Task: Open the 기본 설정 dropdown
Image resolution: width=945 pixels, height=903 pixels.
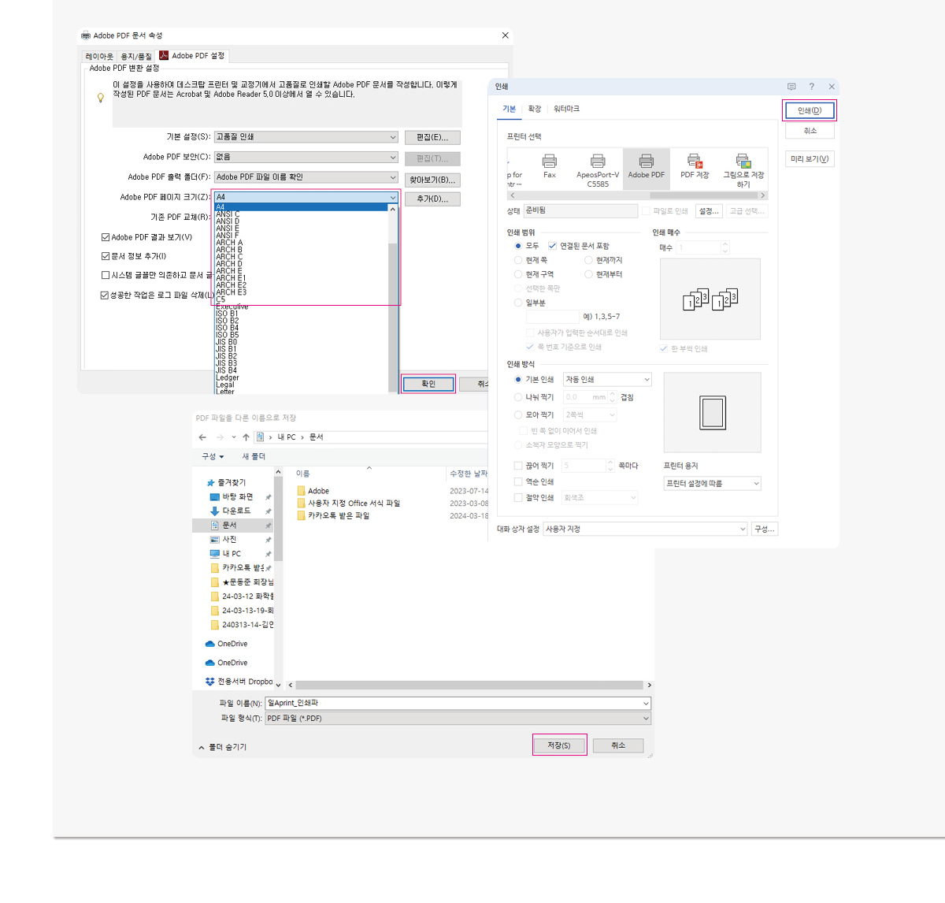Action: pyautogui.click(x=306, y=137)
